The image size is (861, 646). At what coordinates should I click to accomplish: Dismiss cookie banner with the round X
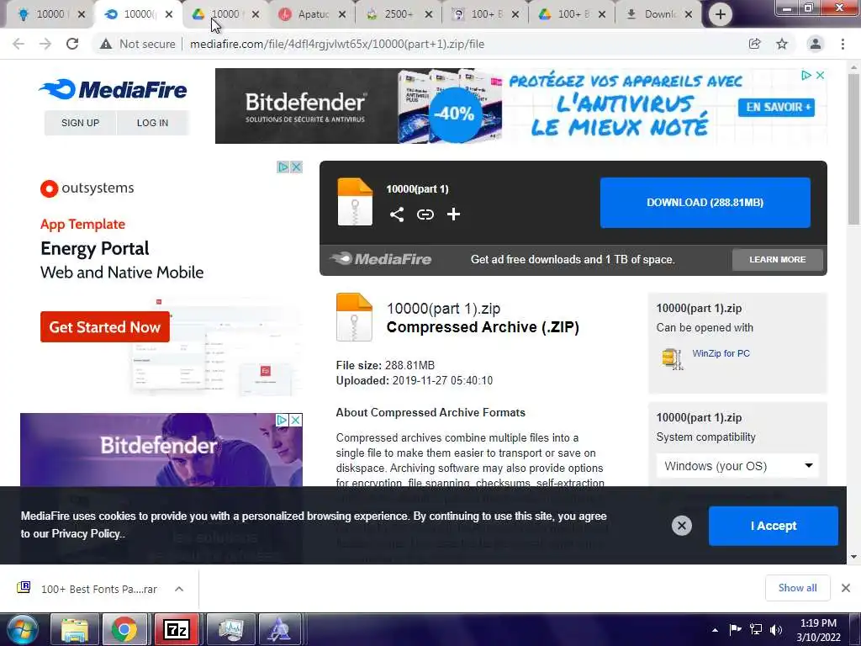[681, 526]
